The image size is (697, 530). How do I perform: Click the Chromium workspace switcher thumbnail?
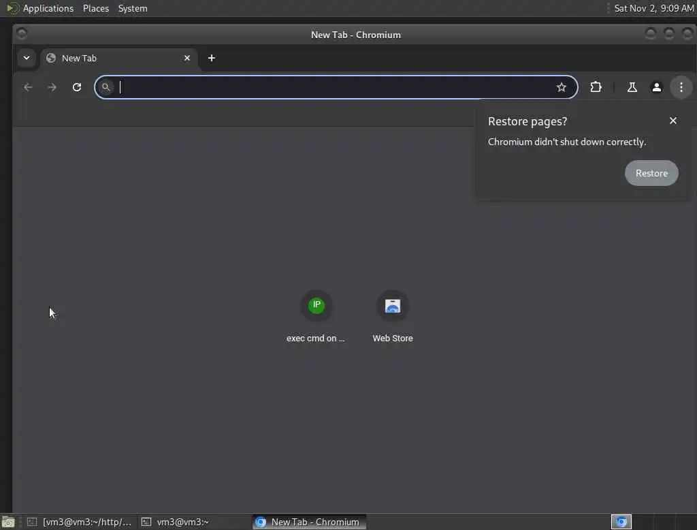tap(621, 522)
